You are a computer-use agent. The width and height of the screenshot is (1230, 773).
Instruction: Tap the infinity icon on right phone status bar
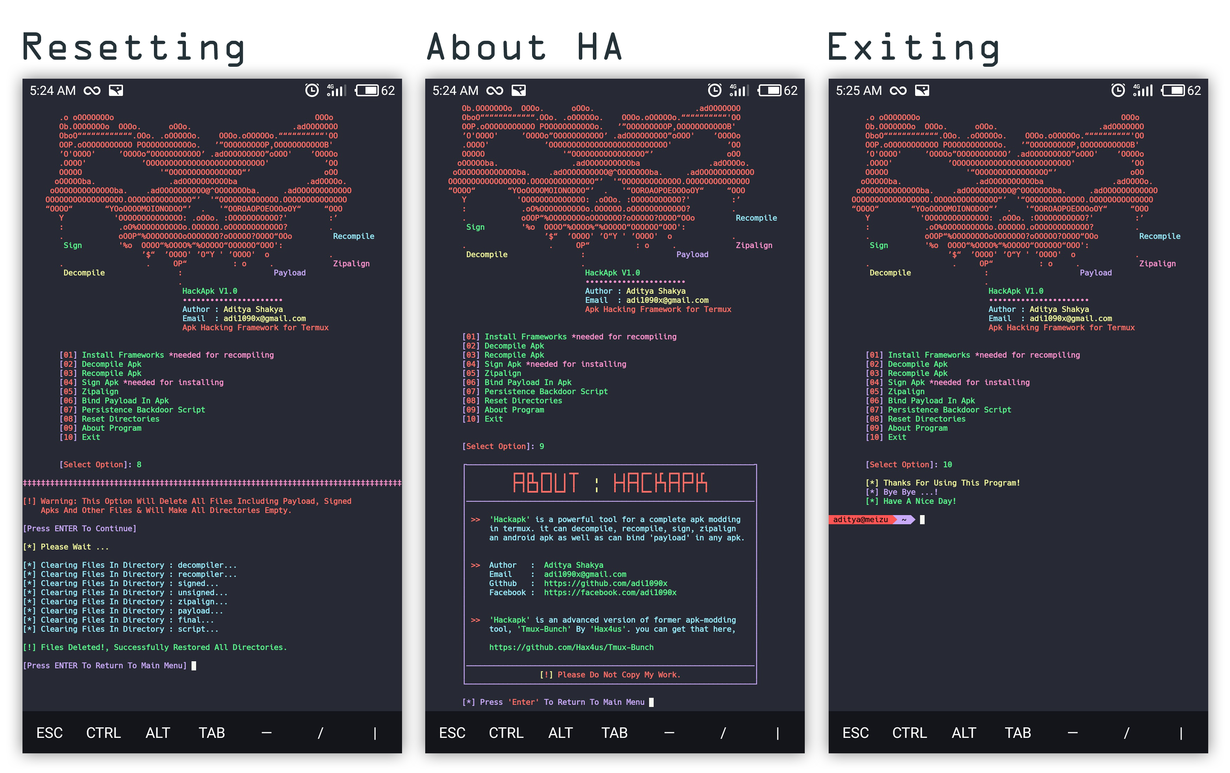[x=898, y=90]
